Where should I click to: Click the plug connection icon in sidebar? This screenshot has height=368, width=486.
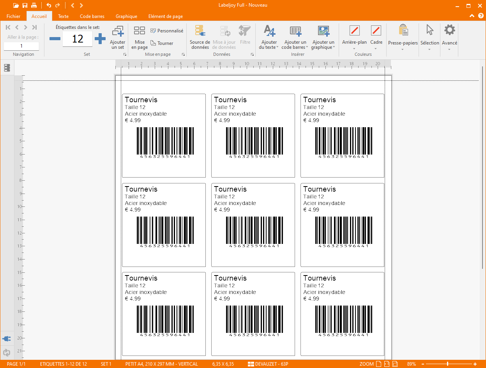point(7,338)
